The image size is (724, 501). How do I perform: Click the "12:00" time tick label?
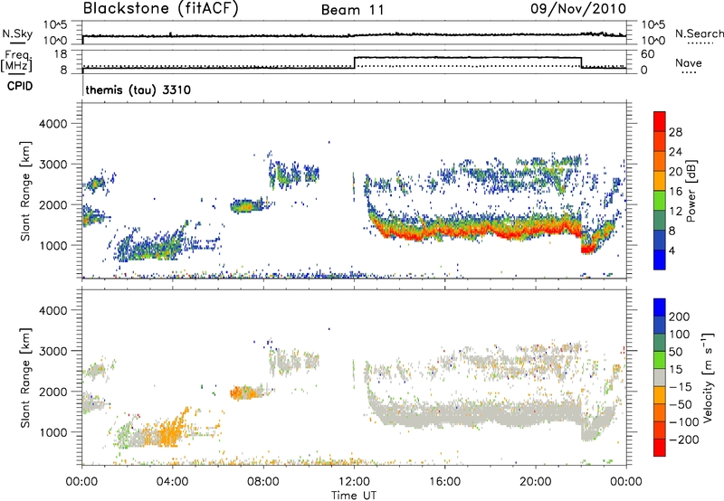(354, 482)
